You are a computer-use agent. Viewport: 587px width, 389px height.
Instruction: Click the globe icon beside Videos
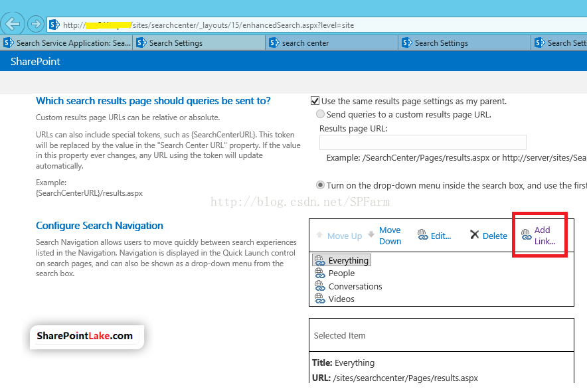(319, 299)
